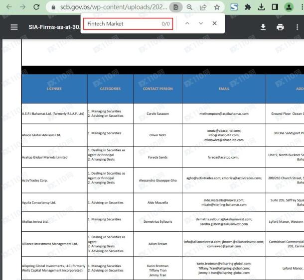Click contact person Carole Sassoon

pyautogui.click(x=157, y=113)
